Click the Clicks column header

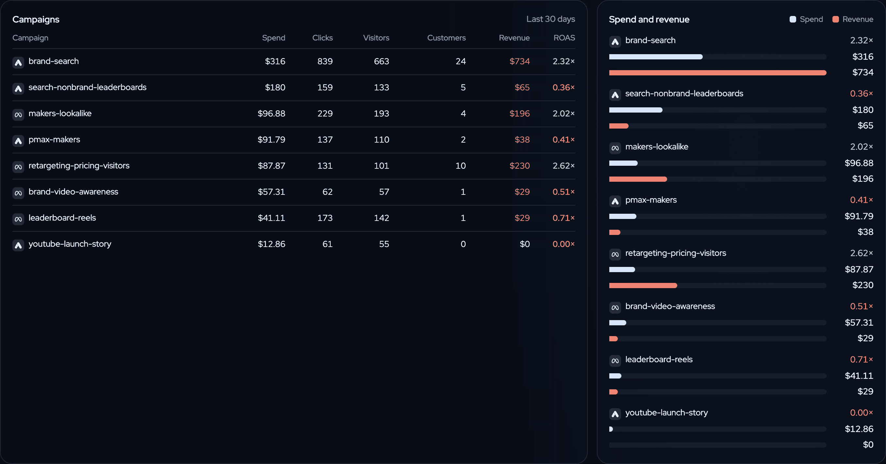[x=322, y=38]
